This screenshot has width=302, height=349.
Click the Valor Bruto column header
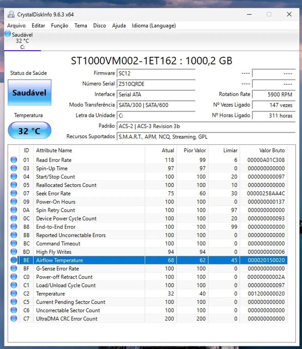coord(264,150)
